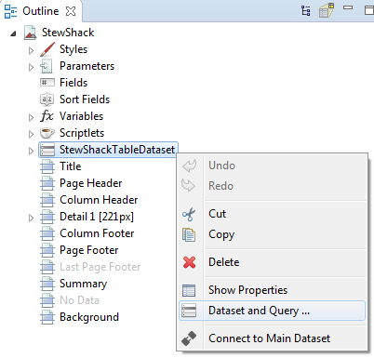Click the greyed Undo menu entry
Screen dimensions: 374x358
pyautogui.click(x=272, y=166)
